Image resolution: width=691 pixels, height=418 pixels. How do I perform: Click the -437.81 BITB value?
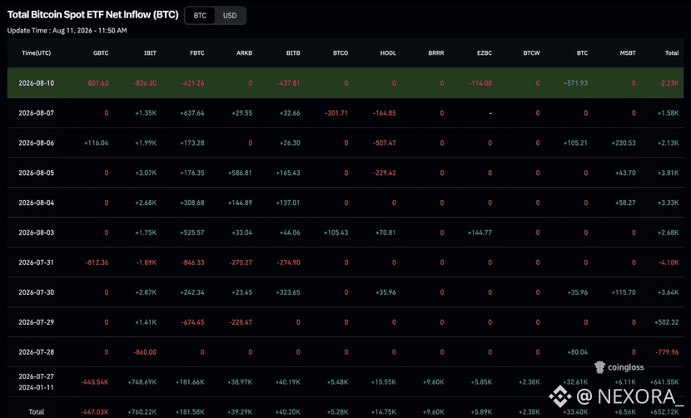pos(288,83)
